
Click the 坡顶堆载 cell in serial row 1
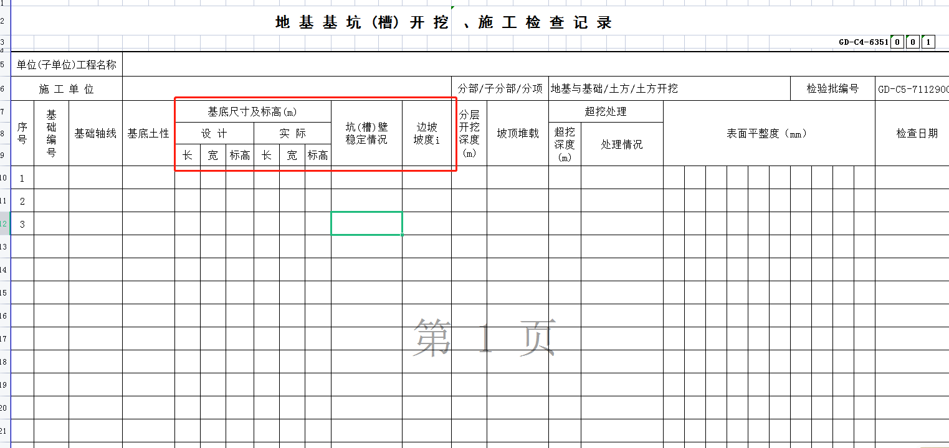pyautogui.click(x=518, y=178)
